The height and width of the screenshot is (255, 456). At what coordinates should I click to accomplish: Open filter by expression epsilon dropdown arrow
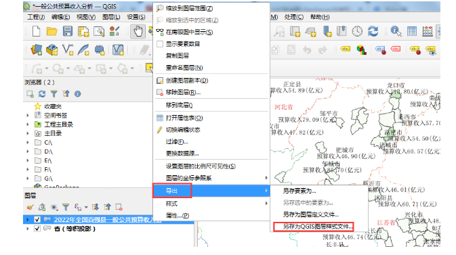click(x=86, y=208)
